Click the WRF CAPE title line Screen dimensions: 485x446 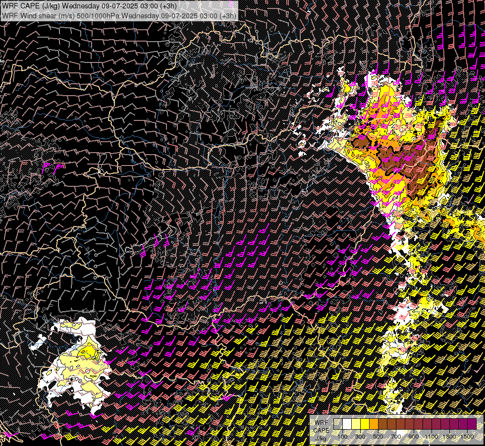pos(89,6)
